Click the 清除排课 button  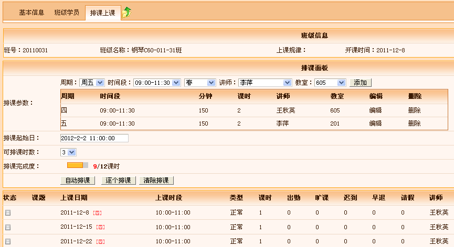pos(156,181)
